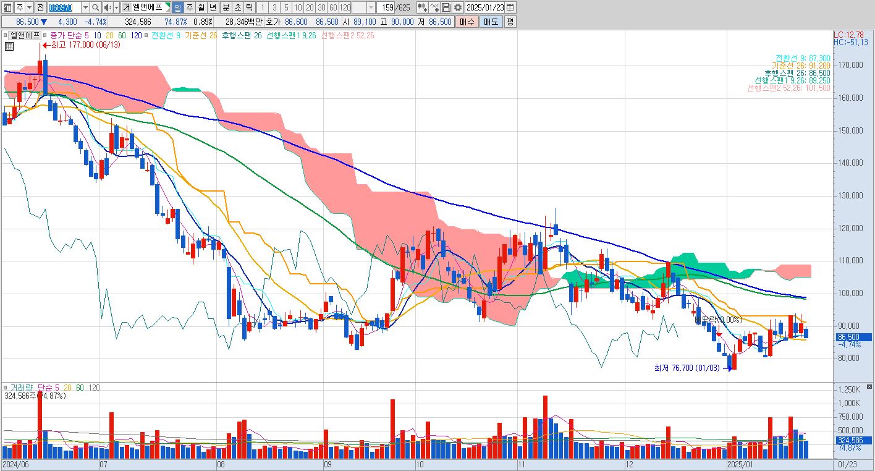The height and width of the screenshot is (471, 875).
Task: Open the stock search magnifier
Action: point(96,7)
